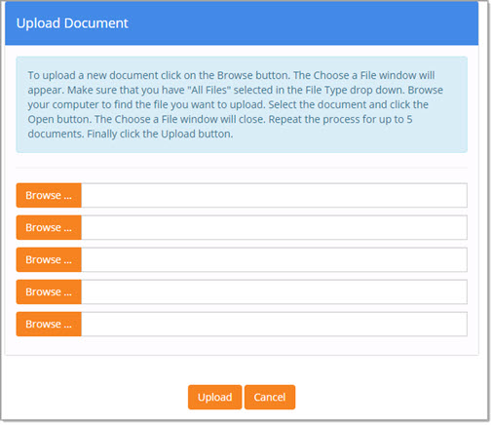
Task: Click the second Browse button
Action: pyautogui.click(x=49, y=227)
